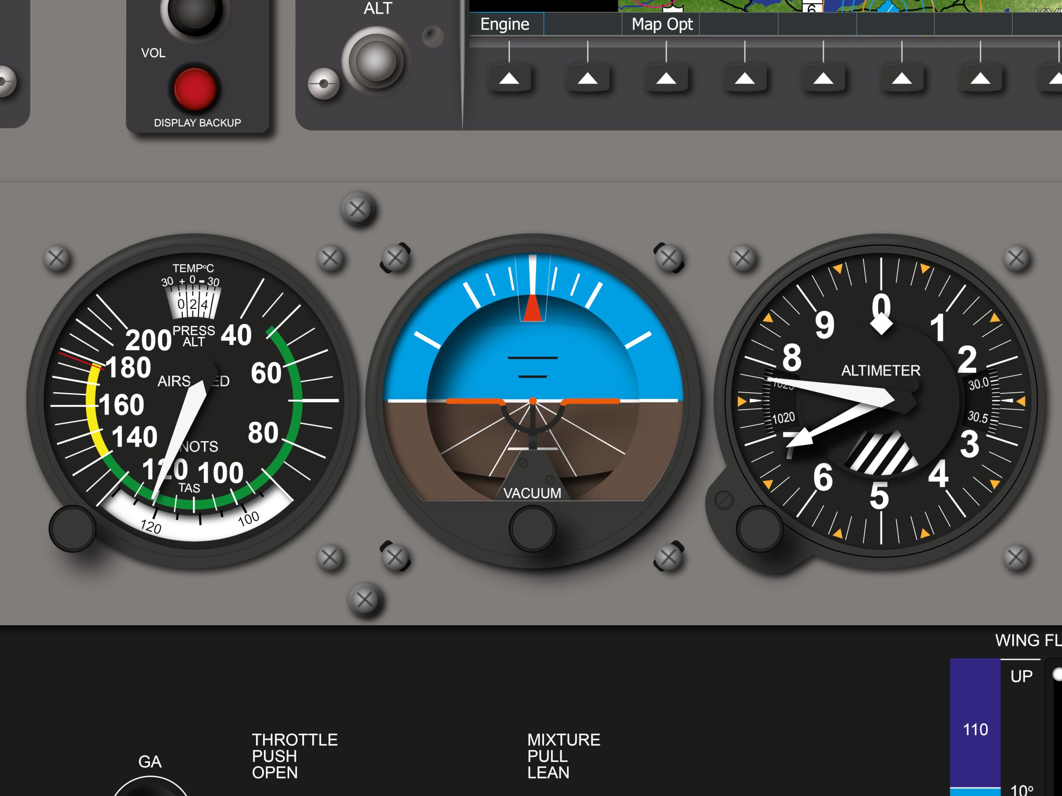Click the MIXTURE PULL LEAN label
This screenshot has width=1062, height=796.
[564, 756]
